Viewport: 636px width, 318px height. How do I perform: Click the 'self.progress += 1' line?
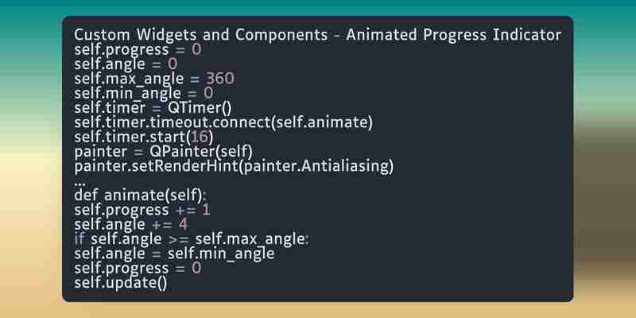pyautogui.click(x=142, y=211)
